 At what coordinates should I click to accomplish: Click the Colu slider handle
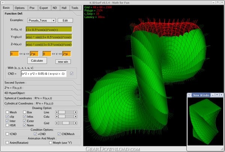pos(62,116)
